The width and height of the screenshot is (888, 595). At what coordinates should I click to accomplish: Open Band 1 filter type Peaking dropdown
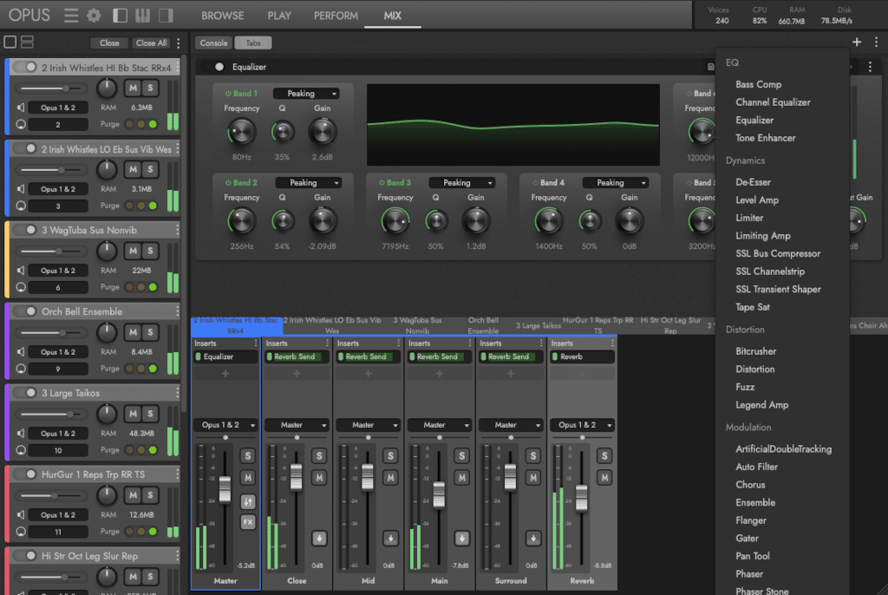306,94
